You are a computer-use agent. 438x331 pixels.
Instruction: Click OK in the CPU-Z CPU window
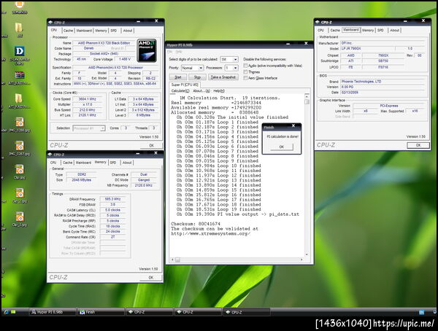pos(151,145)
